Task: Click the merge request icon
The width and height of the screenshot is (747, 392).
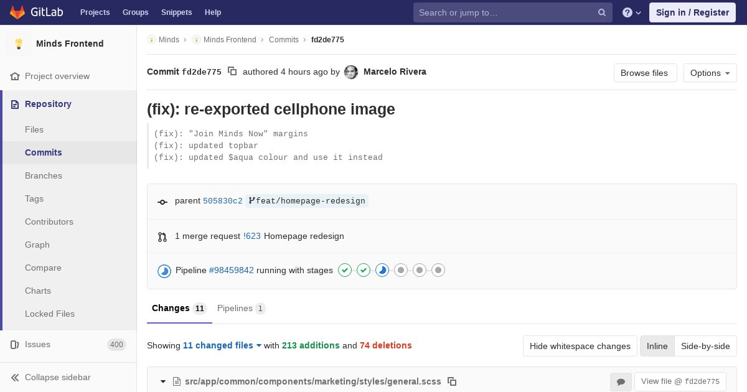Action: 162,236
